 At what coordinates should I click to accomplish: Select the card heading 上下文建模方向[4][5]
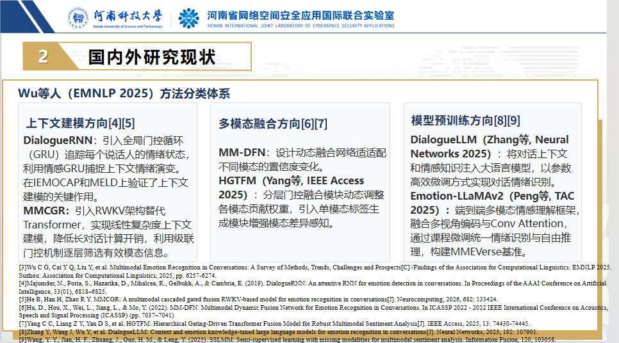(80, 123)
